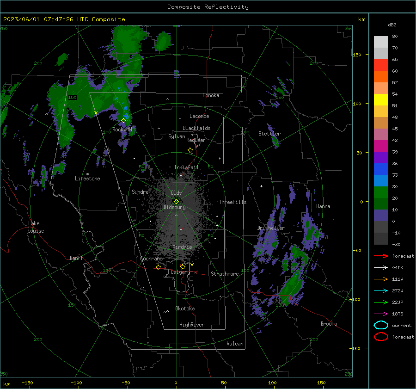This screenshot has height=389, width=416.
Task: Click the yellow diamond marker below Cochrane
Action: pyautogui.click(x=158, y=267)
